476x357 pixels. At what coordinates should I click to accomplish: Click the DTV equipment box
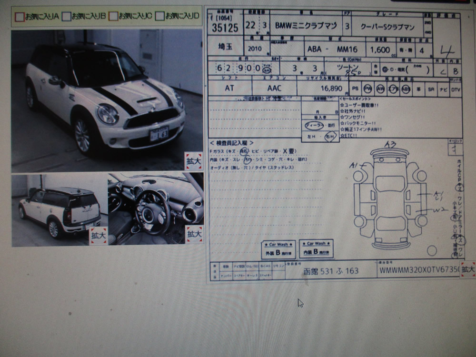pyautogui.click(x=456, y=90)
